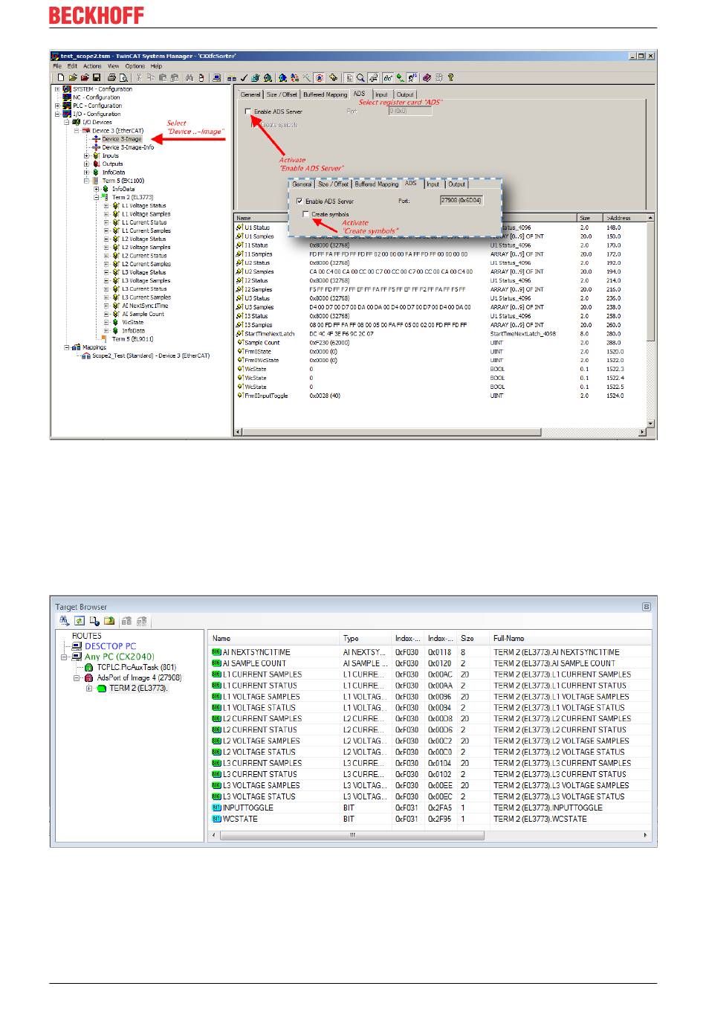The image size is (706, 1018).
Task: Click the first icon in the Target Browser toolbar
Action: 65,621
